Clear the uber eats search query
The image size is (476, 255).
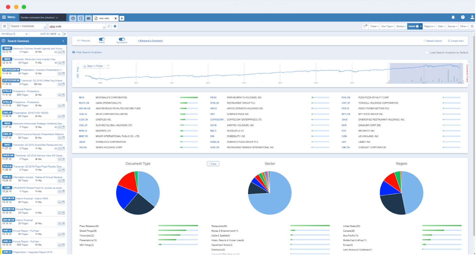pyautogui.click(x=115, y=26)
